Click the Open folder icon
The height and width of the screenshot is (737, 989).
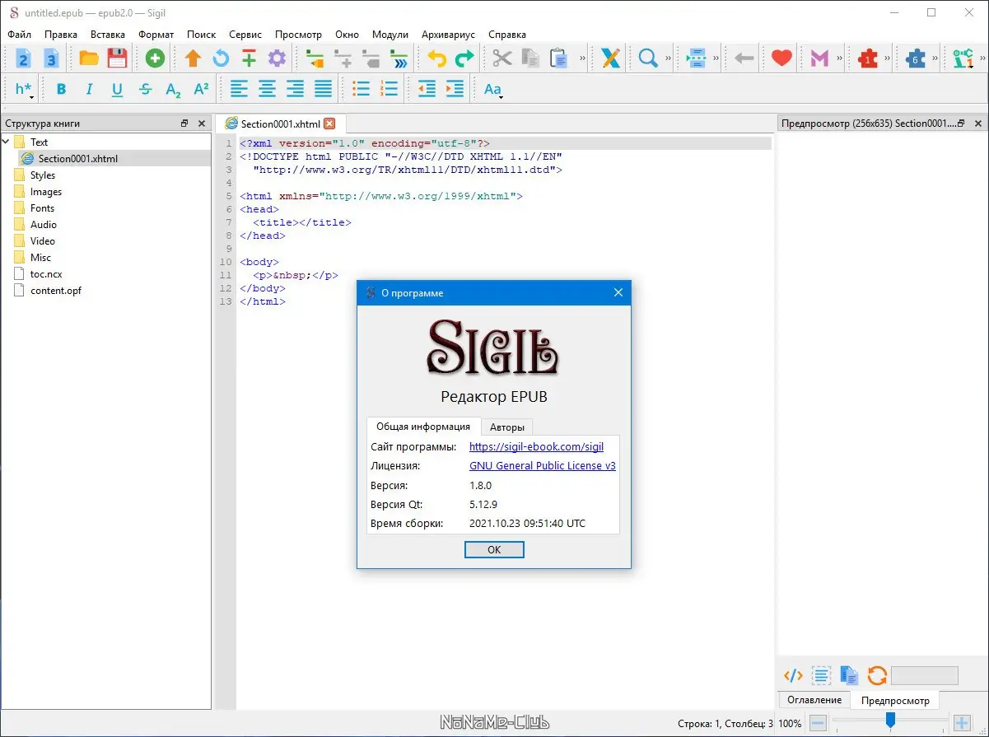tap(89, 58)
